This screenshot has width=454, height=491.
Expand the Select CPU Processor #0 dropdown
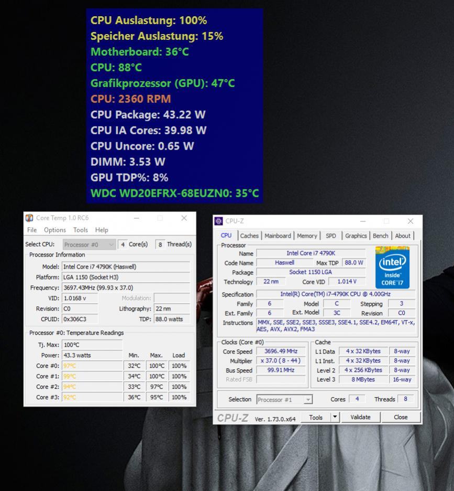(x=89, y=244)
